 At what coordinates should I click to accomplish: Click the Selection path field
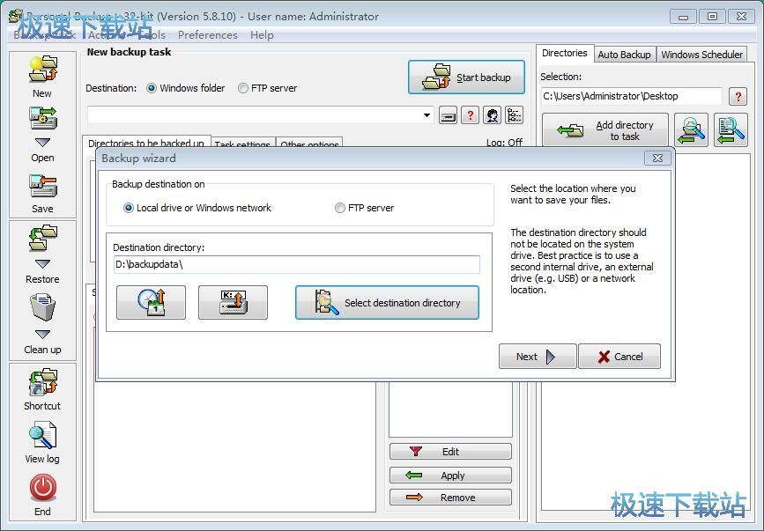coord(632,96)
